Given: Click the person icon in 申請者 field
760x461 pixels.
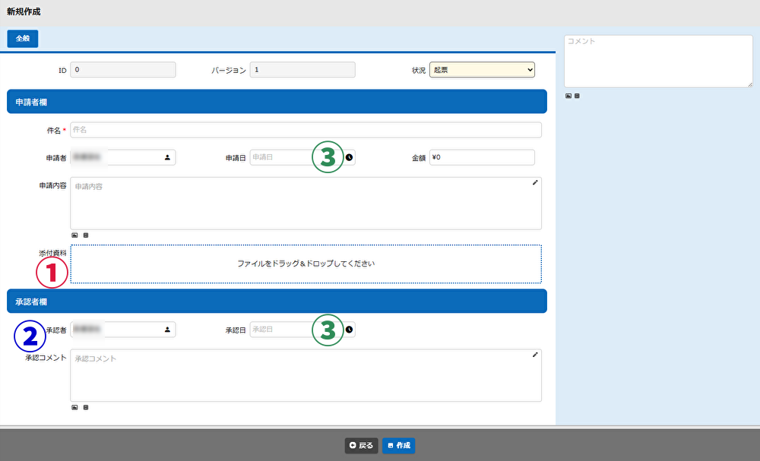Looking at the screenshot, I should coord(167,158).
